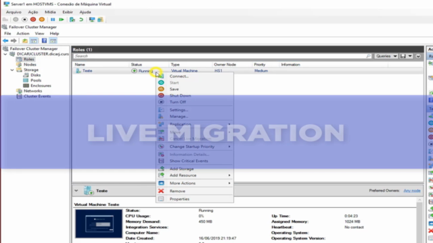Viewport: 433px width, 243px height.
Task: Collapse the DICARJCLUSTER tree node
Action: (x=5, y=54)
